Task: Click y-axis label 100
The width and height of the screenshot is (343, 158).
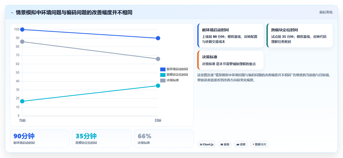Action: pos(17,30)
